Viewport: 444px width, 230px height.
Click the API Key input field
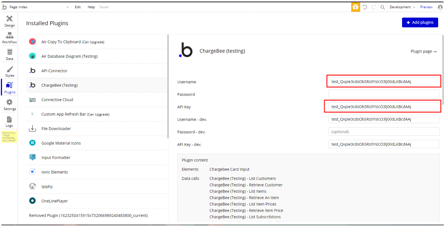pos(384,107)
